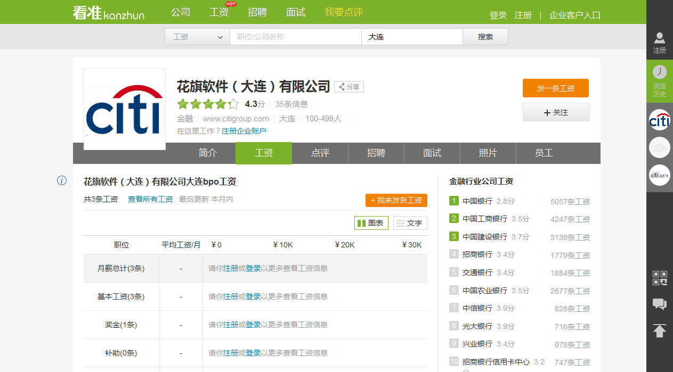
Task: Open 中国建设银行 in finance ranking
Action: click(485, 237)
